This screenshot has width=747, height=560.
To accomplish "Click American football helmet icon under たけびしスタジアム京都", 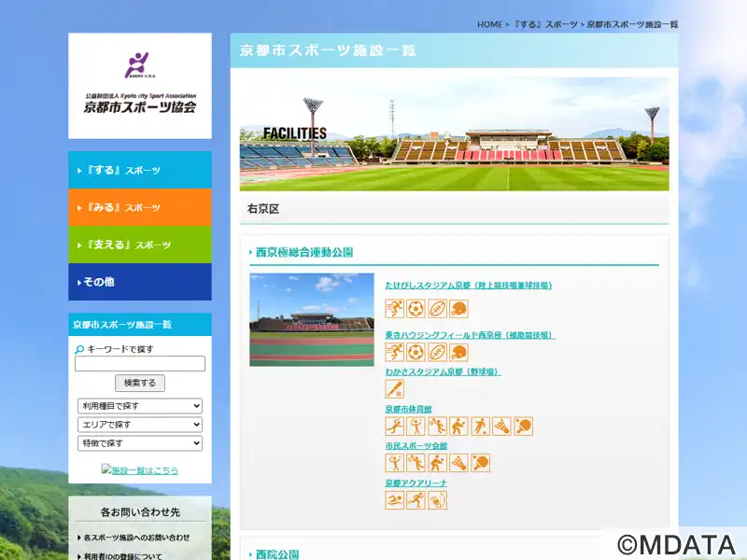I will point(458,309).
